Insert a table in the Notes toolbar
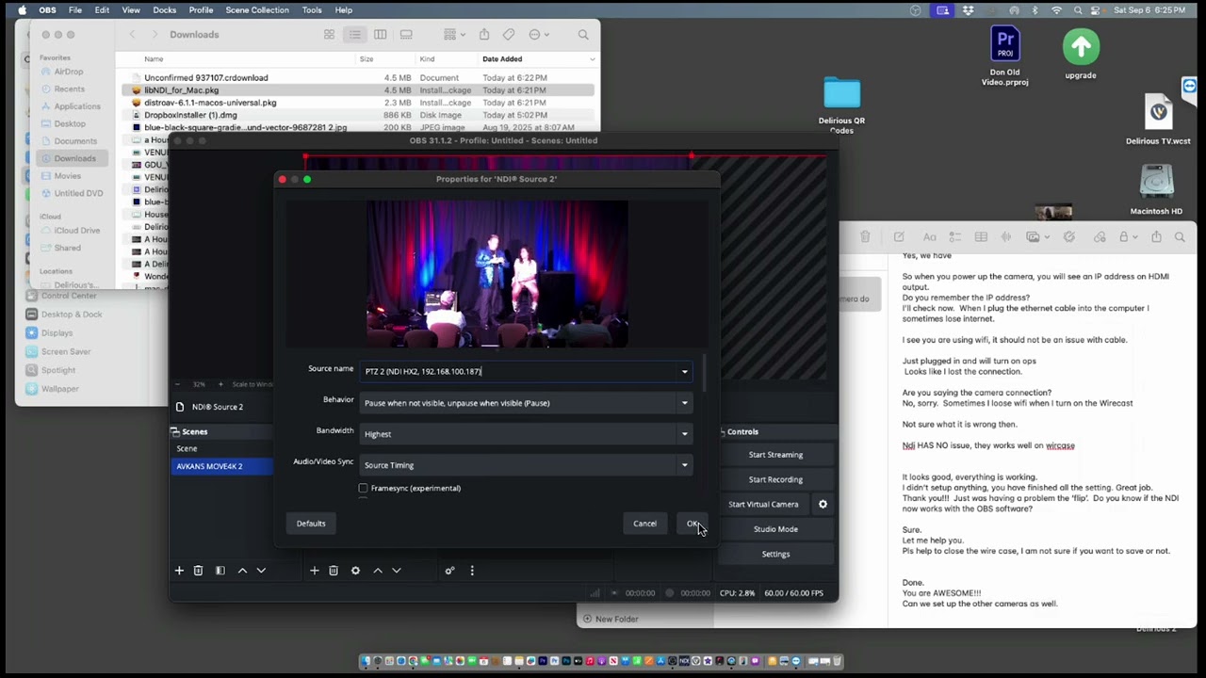This screenshot has height=678, width=1206. click(x=981, y=237)
